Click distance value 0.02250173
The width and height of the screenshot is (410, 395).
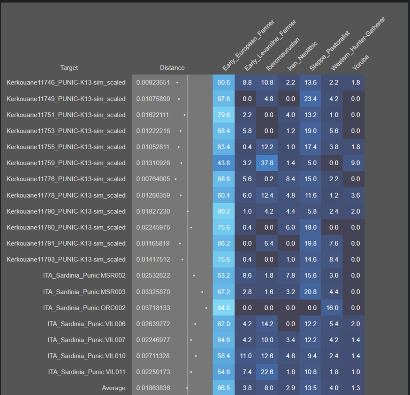(153, 372)
